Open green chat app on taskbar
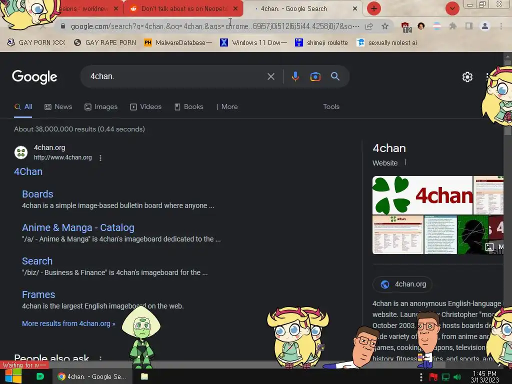Viewport: 512px width, 384px height. point(40,376)
